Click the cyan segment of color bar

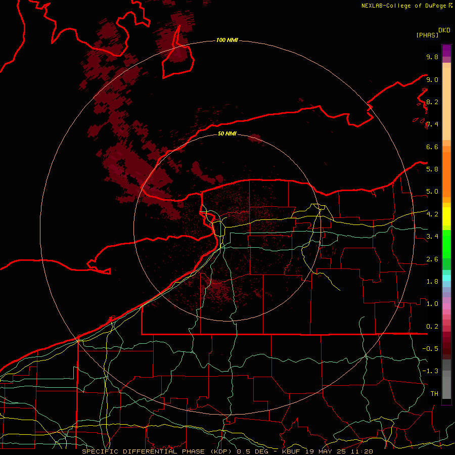446,278
